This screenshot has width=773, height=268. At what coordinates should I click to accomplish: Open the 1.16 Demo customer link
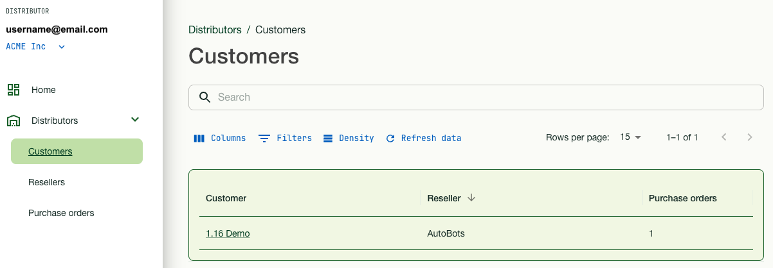point(228,233)
